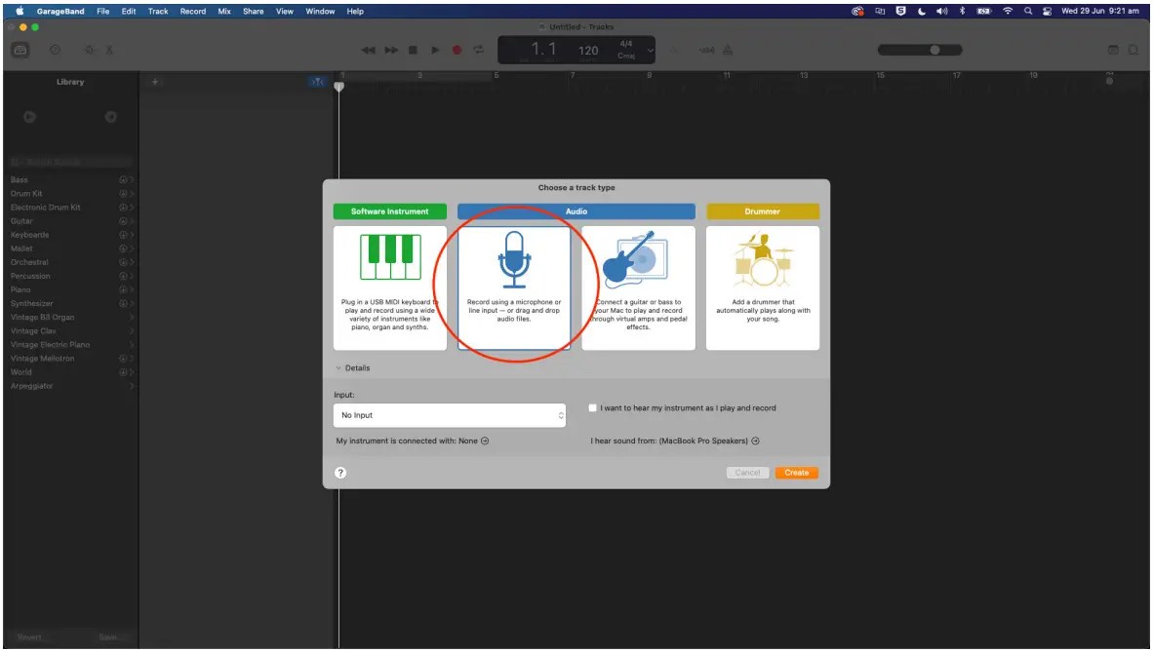Screen dimensions: 1153x650
Task: Click the Revert button in Library
Action: pos(29,637)
